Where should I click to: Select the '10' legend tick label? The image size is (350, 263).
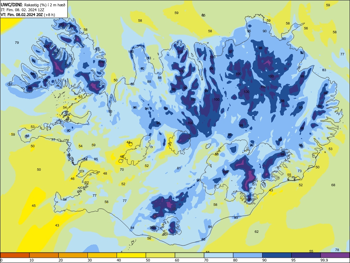(31, 260)
